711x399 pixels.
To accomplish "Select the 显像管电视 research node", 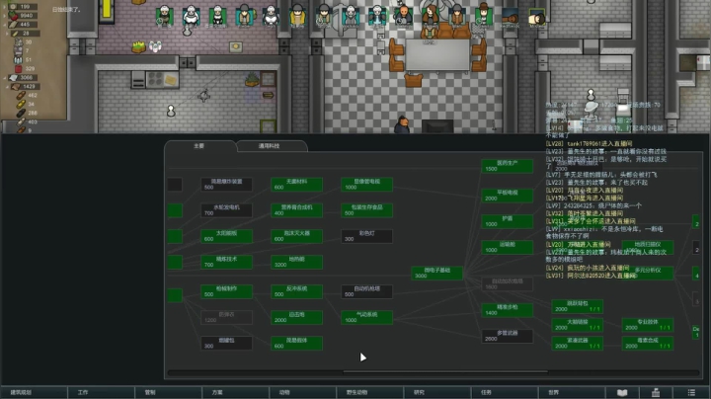I will (366, 184).
